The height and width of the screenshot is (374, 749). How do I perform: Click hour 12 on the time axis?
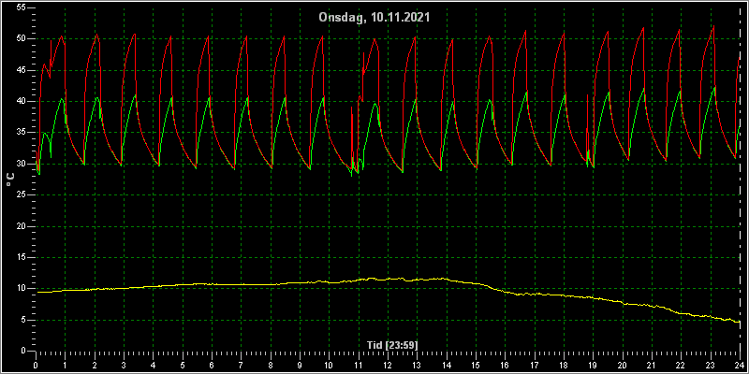click(388, 366)
